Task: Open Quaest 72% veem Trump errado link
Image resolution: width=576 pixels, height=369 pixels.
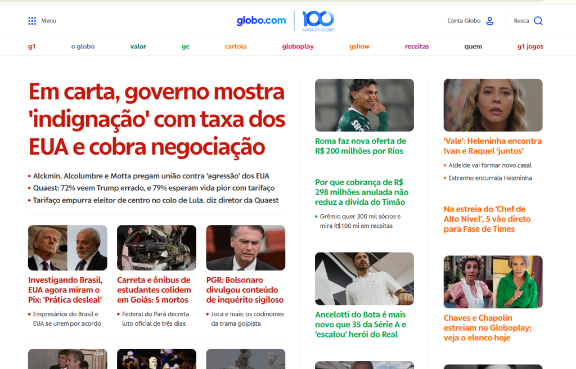Action: 154,188
